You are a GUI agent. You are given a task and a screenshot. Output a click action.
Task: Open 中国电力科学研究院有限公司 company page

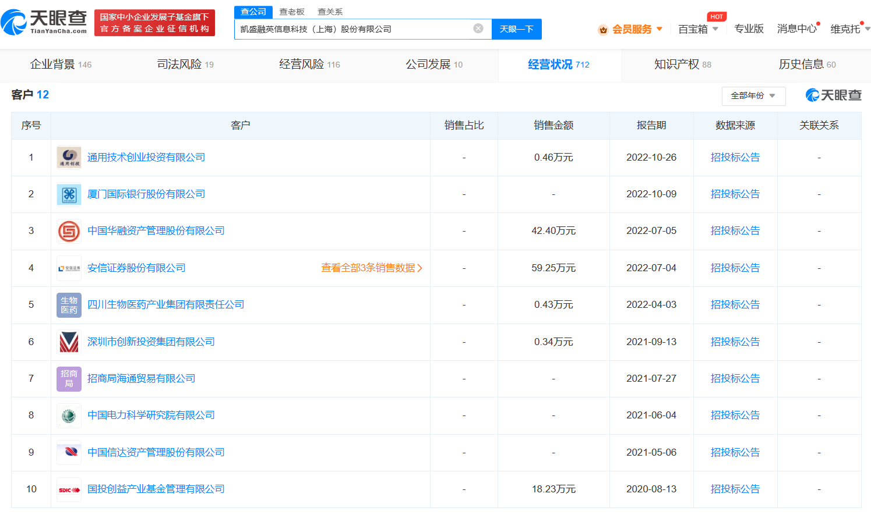point(151,415)
